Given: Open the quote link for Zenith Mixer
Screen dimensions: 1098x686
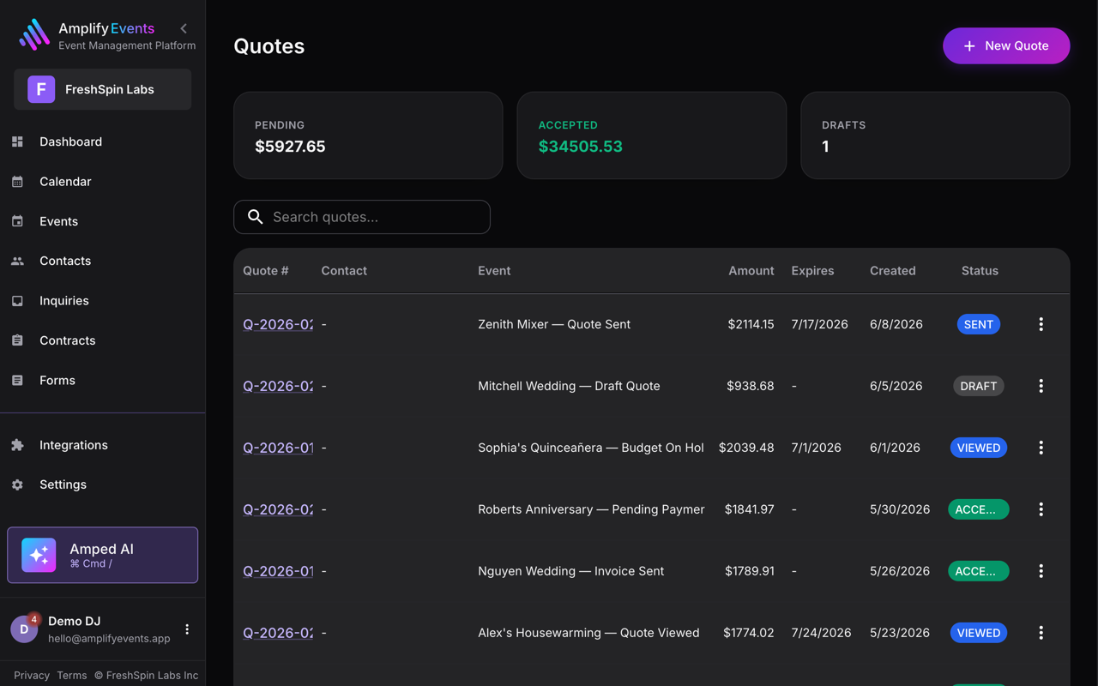Looking at the screenshot, I should click(278, 324).
